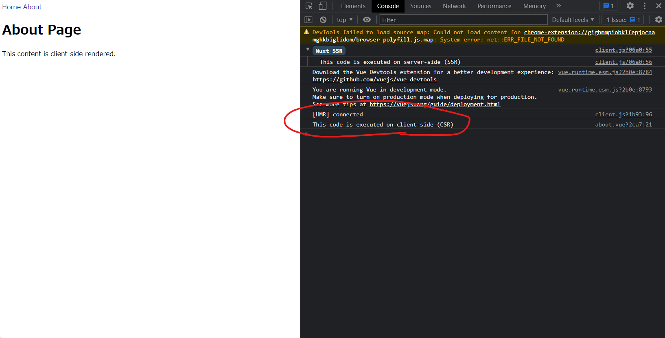Click the console prompt chevron
Viewport: 665px width, 338px height.
(x=306, y=134)
